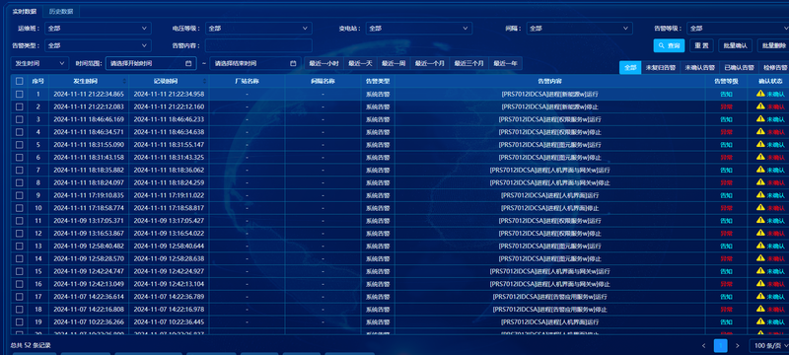Open the 电压等级 dropdown
This screenshot has width=789, height=355.
[x=258, y=29]
